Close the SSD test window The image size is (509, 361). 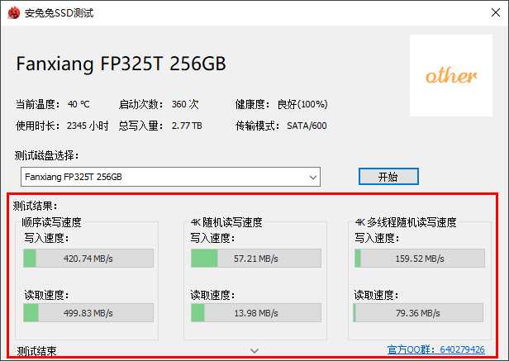tap(490, 12)
